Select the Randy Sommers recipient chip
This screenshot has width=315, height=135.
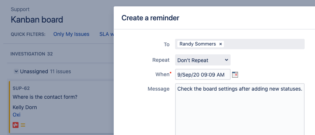pyautogui.click(x=198, y=44)
